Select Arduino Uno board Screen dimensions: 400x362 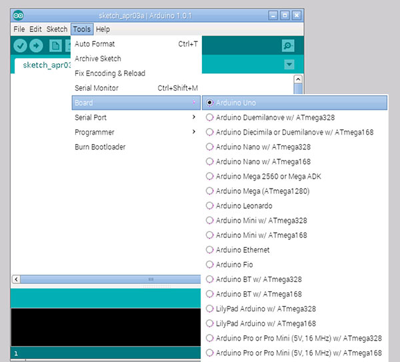click(x=295, y=103)
